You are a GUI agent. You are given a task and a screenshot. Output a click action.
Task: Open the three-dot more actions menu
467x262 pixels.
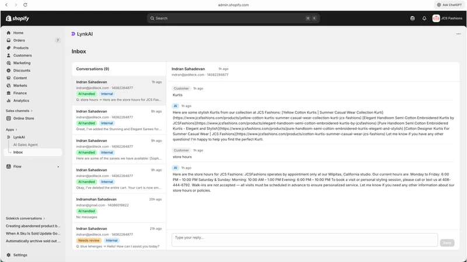click(458, 34)
